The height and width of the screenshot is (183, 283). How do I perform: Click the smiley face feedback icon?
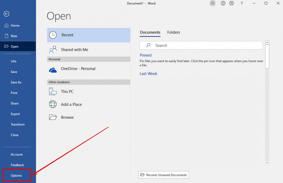point(223,3)
